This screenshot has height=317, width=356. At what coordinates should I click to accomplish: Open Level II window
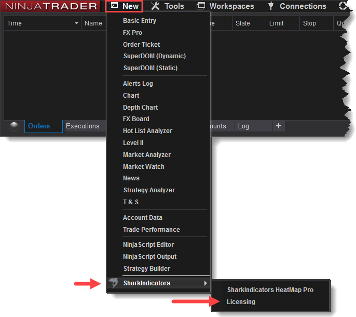click(133, 143)
